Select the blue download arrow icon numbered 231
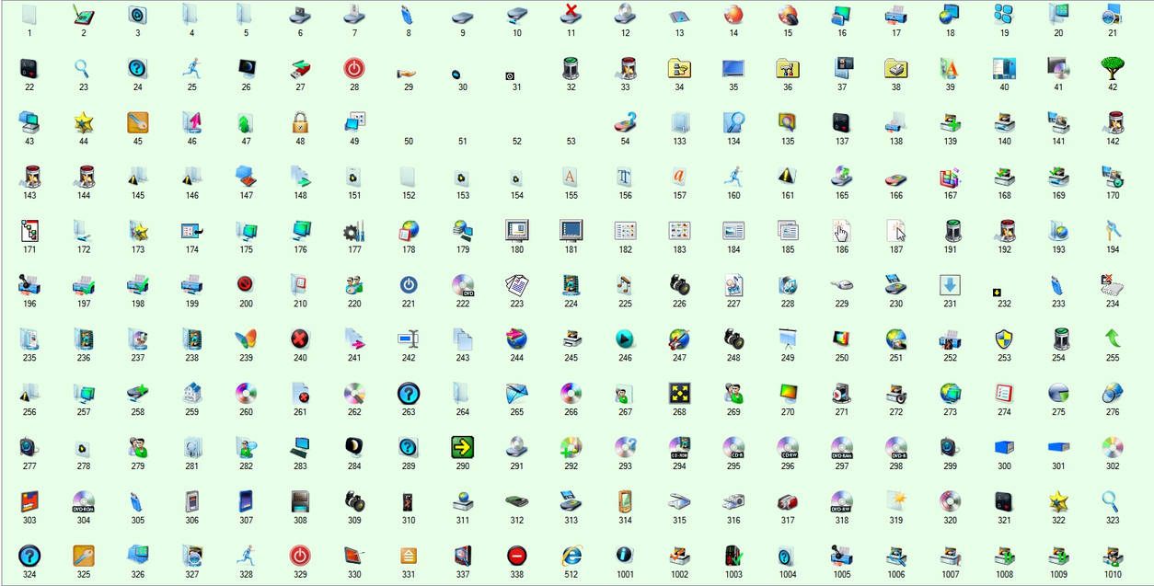The image size is (1154, 586). (x=950, y=285)
